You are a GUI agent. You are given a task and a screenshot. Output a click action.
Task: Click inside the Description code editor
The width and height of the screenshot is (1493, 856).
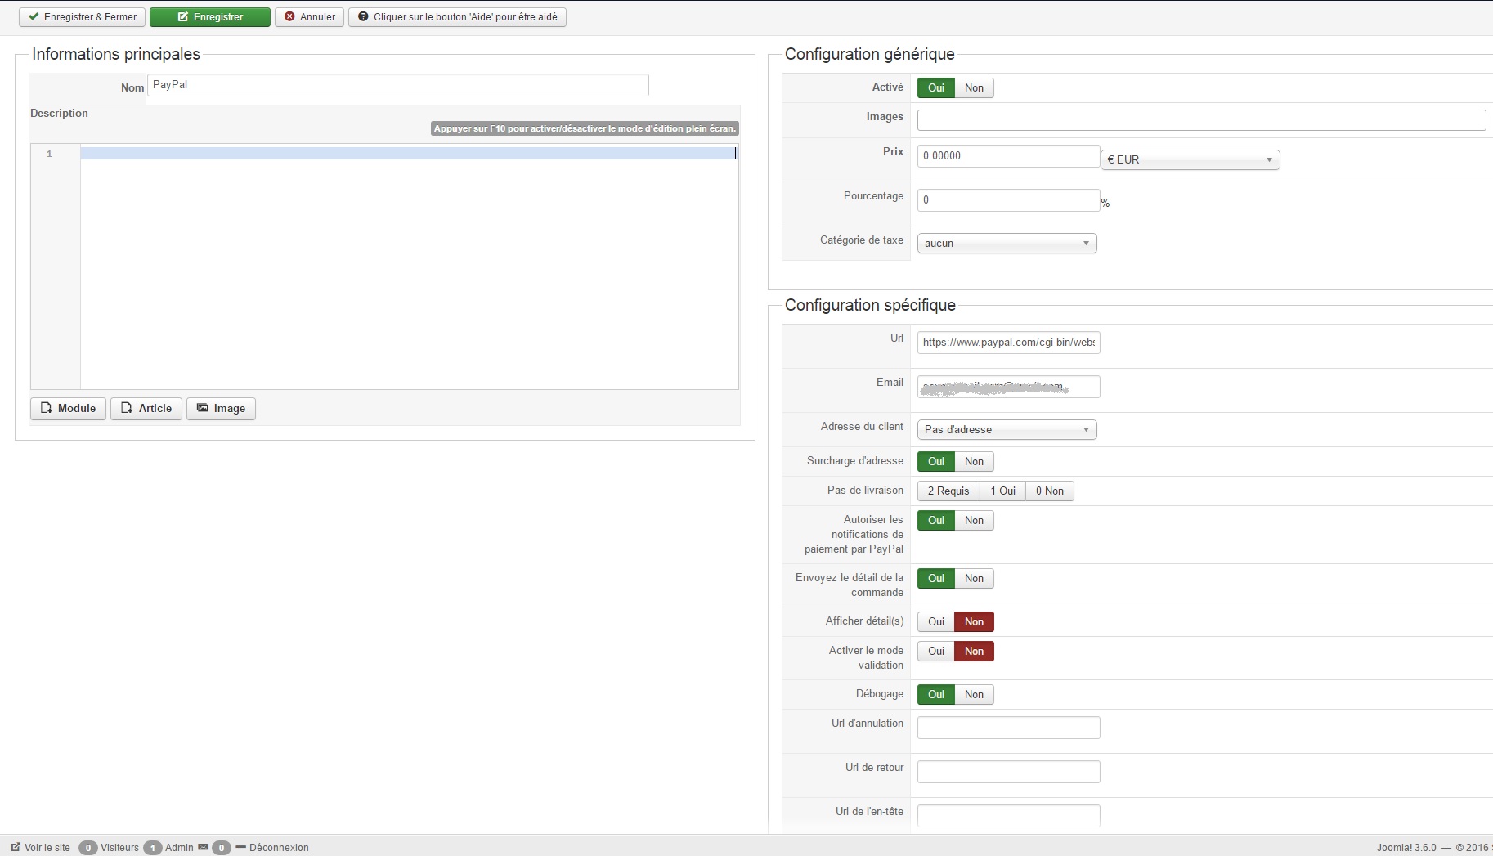click(x=409, y=267)
